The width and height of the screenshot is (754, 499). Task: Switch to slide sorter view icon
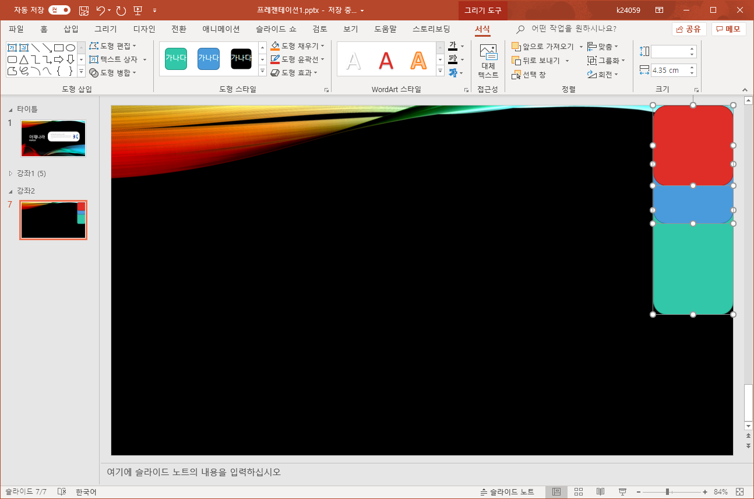(579, 492)
